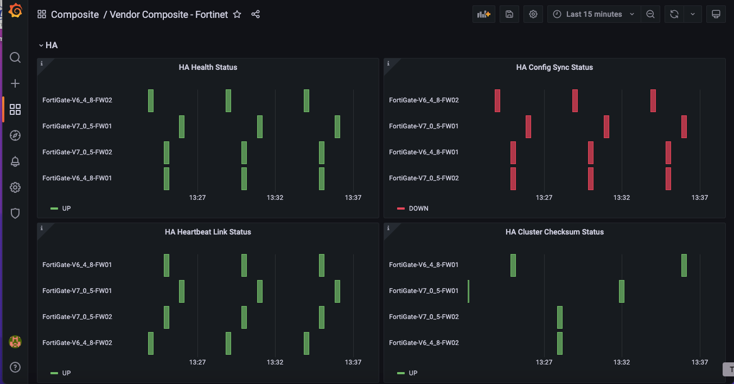Viewport: 734px width, 384px height.
Task: Open HA Heartbeat Link Status panel title menu
Action: point(208,232)
